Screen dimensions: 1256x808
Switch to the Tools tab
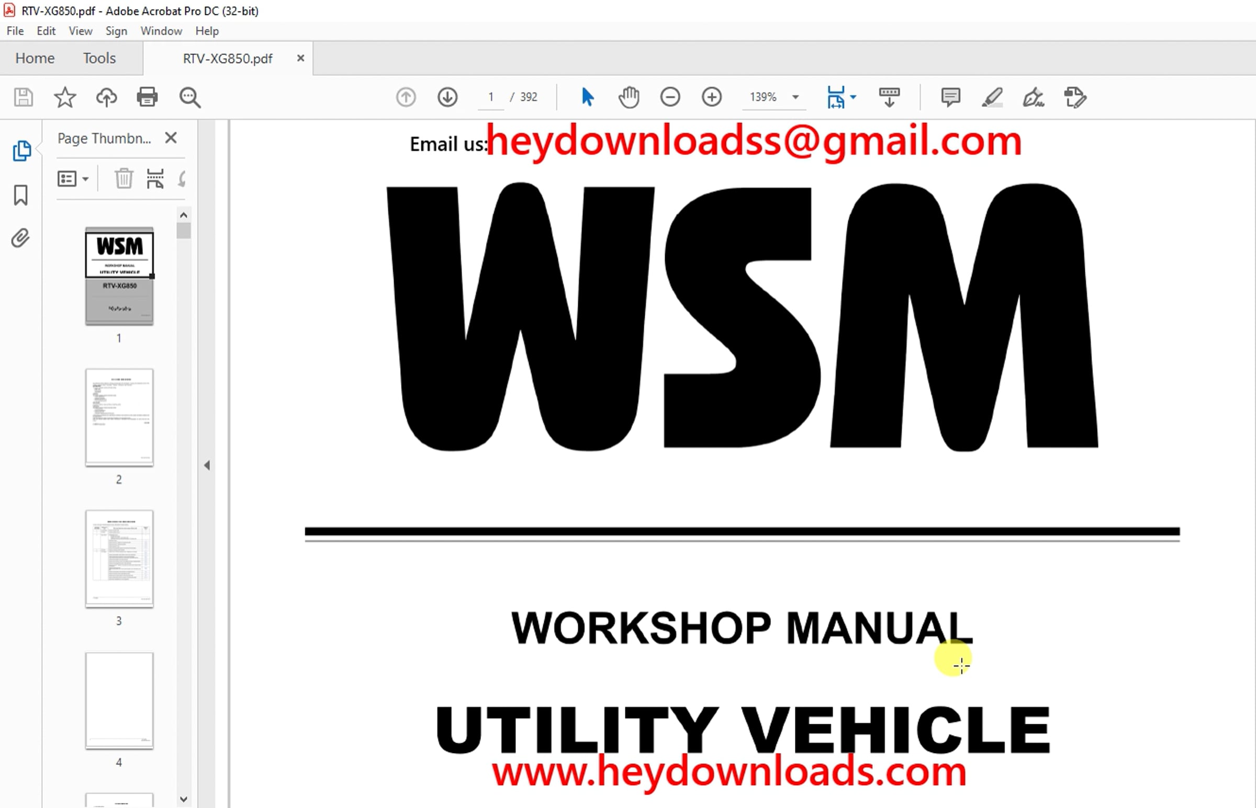tap(99, 58)
